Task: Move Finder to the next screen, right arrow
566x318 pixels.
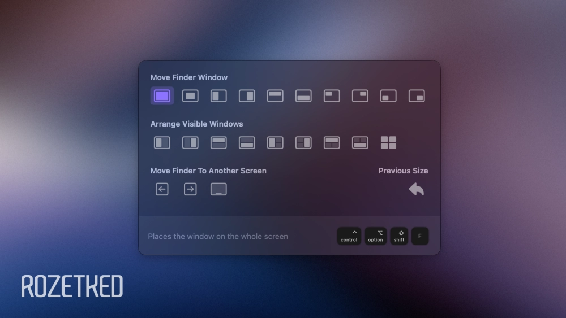Action: pyautogui.click(x=190, y=189)
